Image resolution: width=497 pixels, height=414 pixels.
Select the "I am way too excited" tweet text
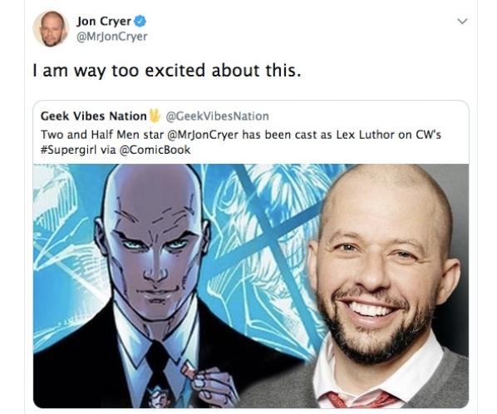click(x=167, y=71)
